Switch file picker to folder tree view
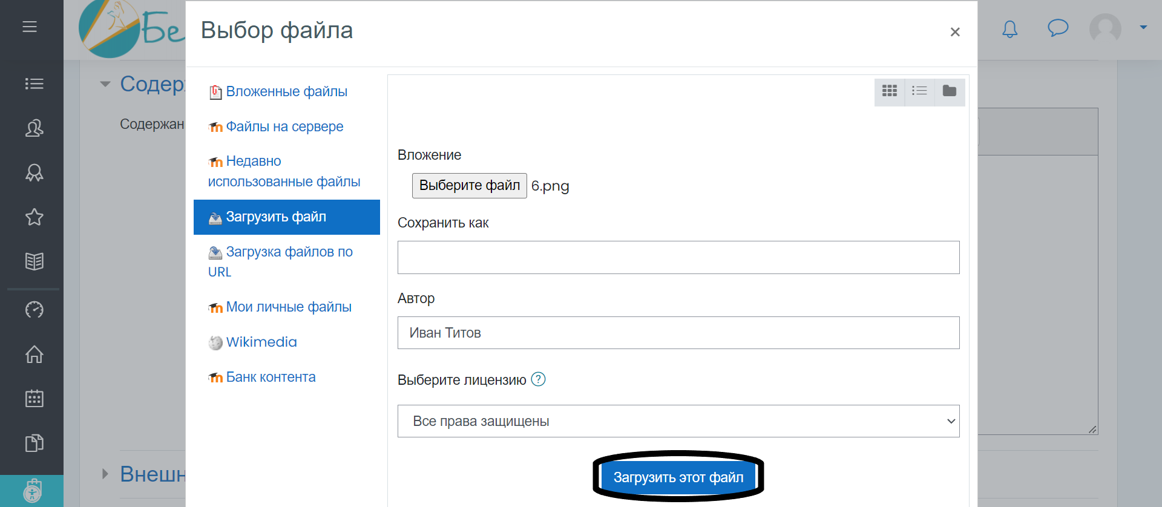 pos(950,91)
